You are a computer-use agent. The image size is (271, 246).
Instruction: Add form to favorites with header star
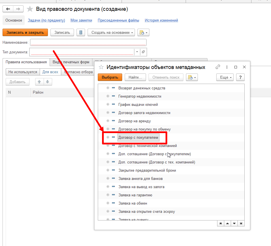[30, 9]
